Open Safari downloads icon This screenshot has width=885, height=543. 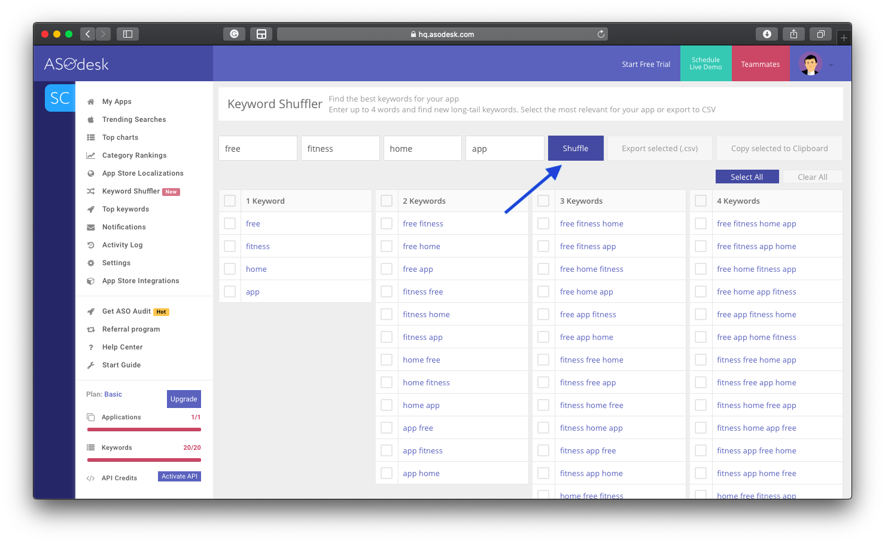[767, 34]
